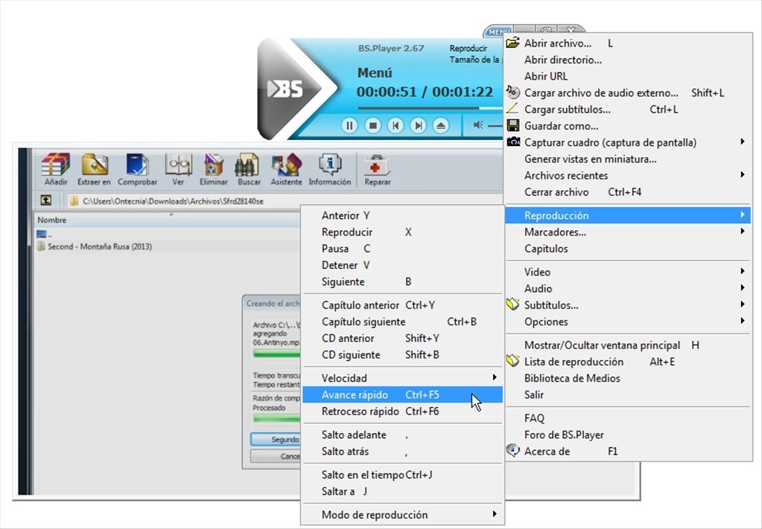Select the parent folder '..' row in WinRAR
Viewport: 762px width, 529px height.
44,235
